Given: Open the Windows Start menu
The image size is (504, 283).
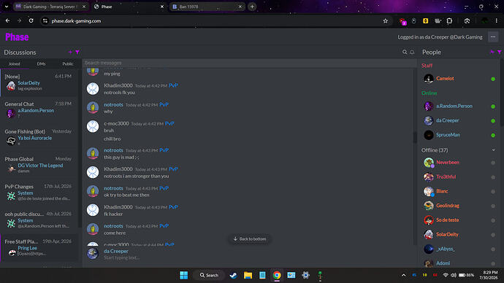Looking at the screenshot, I should pyautogui.click(x=184, y=275).
